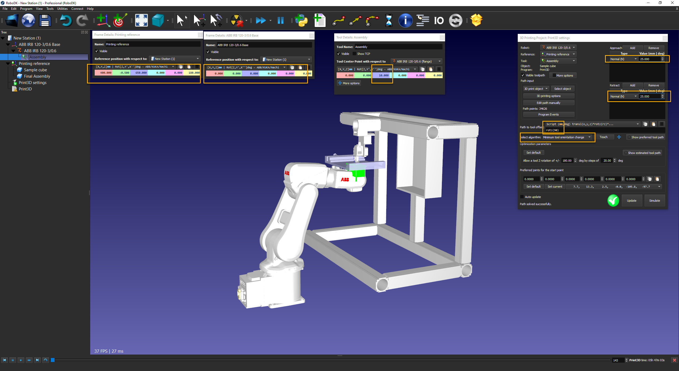Add a Python program
Image resolution: width=679 pixels, height=371 pixels.
(x=301, y=20)
